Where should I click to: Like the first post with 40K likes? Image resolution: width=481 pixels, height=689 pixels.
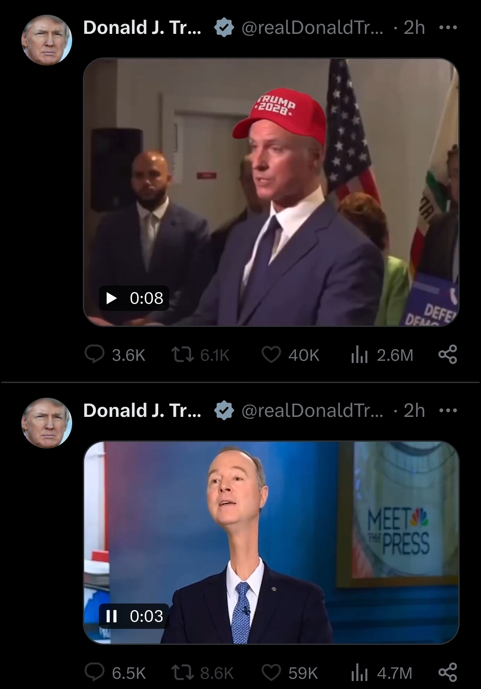(x=290, y=355)
